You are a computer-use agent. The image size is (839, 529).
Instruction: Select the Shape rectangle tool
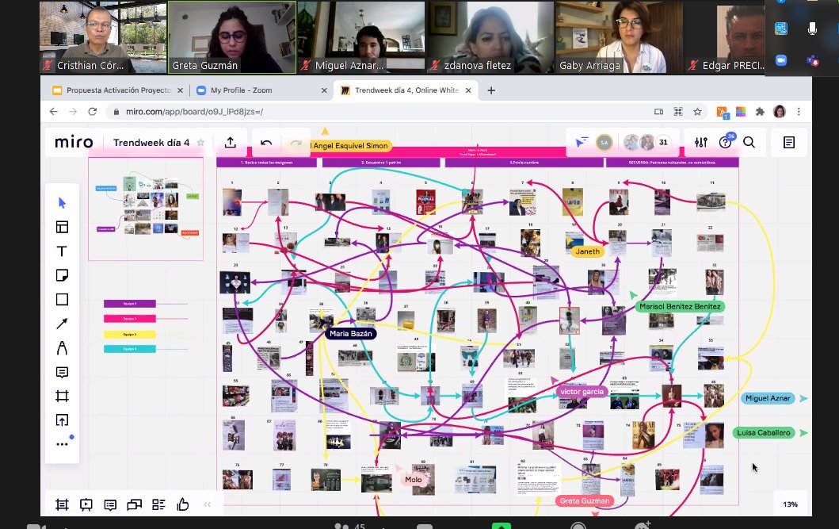62,299
